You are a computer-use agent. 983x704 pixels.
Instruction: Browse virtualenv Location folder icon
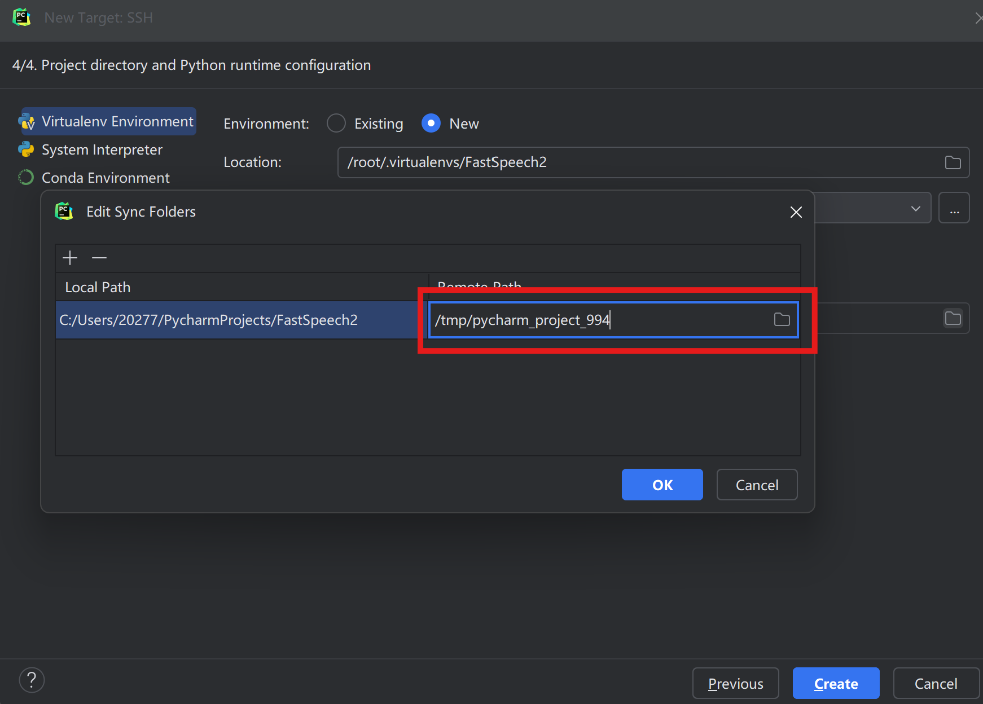tap(953, 162)
